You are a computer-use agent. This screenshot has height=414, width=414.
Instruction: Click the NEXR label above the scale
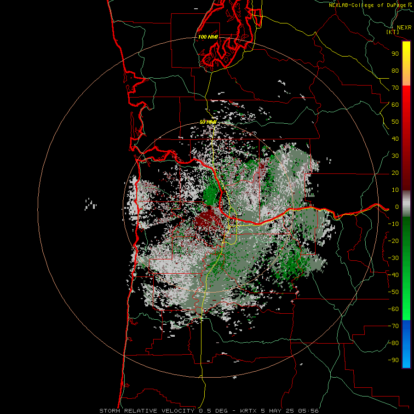(404, 28)
